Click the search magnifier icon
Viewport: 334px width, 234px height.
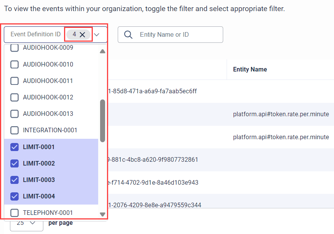pos(128,34)
